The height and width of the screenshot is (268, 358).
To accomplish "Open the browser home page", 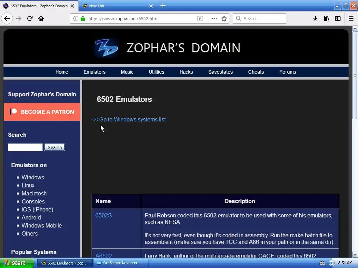I will (41, 18).
